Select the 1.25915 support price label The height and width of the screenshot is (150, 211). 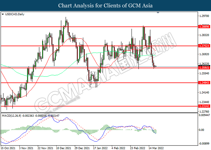204,68
